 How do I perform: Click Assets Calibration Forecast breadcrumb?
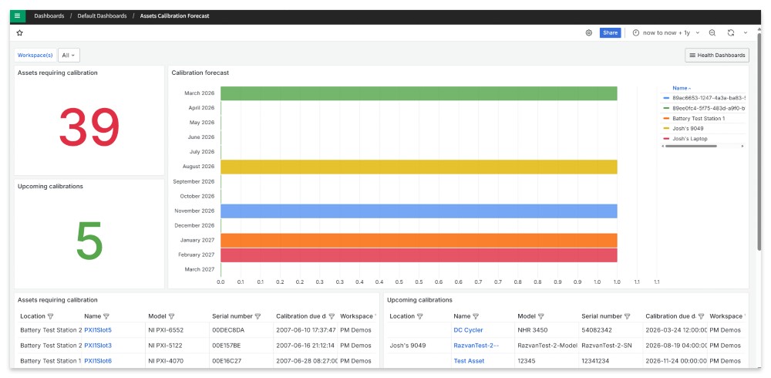tap(174, 15)
